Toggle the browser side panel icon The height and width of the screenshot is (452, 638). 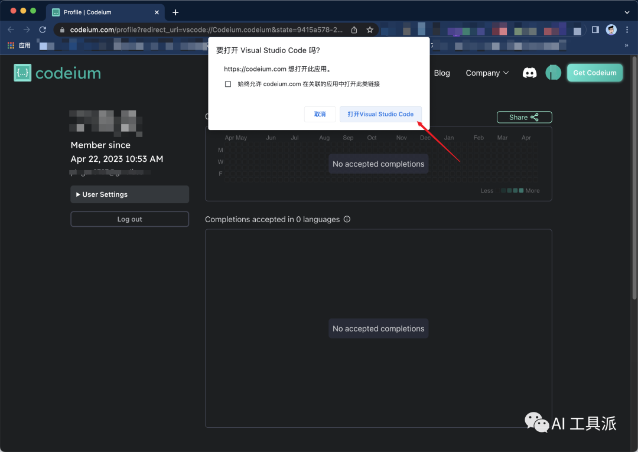pos(595,30)
